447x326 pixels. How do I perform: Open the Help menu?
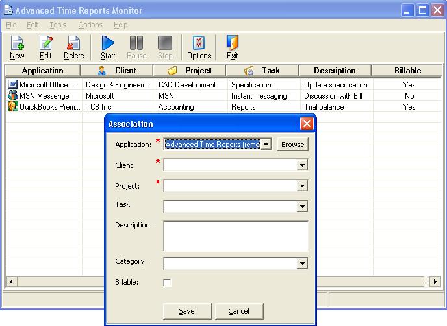(x=121, y=25)
